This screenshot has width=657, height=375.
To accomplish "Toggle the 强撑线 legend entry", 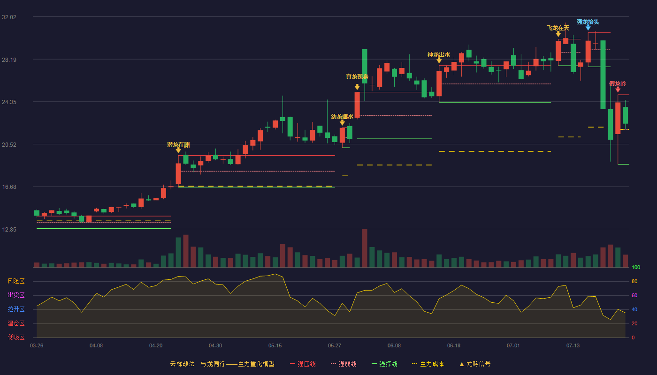I will pyautogui.click(x=384, y=364).
